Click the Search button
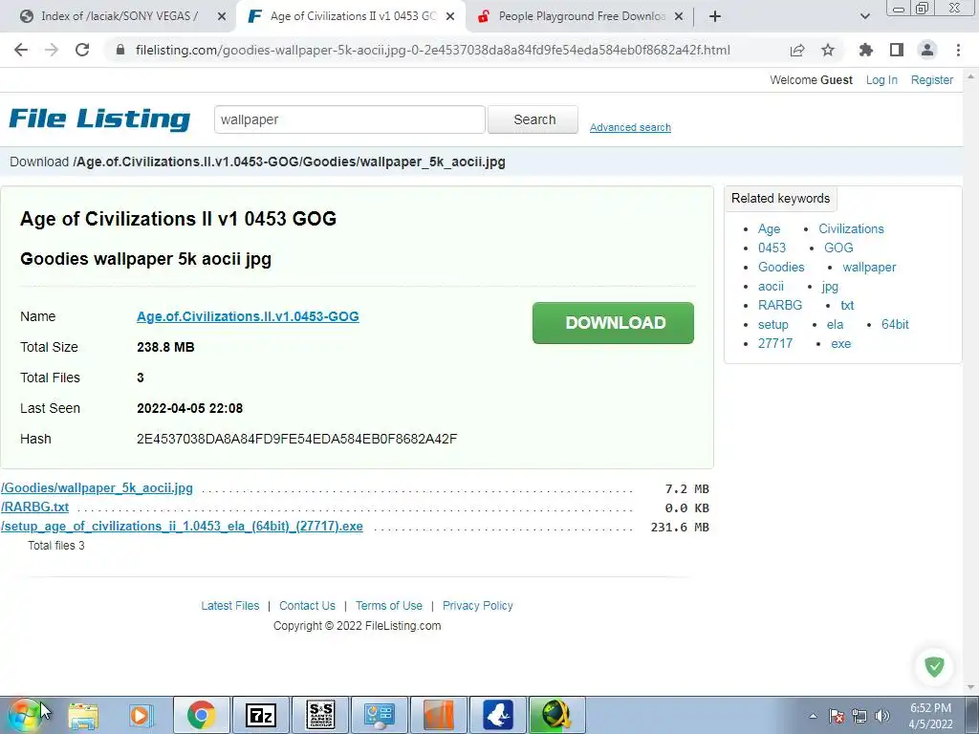This screenshot has height=734, width=979. tap(533, 119)
